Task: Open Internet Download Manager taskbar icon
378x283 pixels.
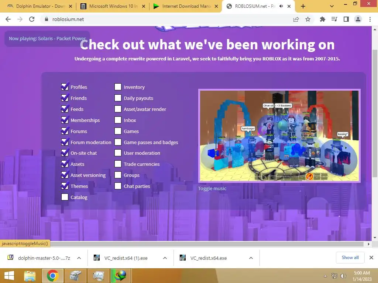Action: pyautogui.click(x=121, y=276)
